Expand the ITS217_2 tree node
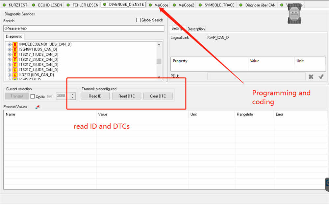This screenshot has width=329, height=205. pos(9,60)
